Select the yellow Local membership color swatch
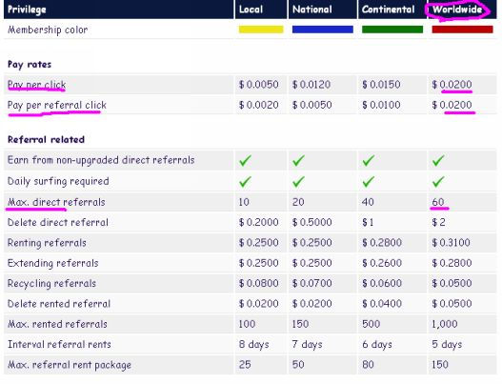Image resolution: width=502 pixels, height=384 pixels. (x=261, y=30)
